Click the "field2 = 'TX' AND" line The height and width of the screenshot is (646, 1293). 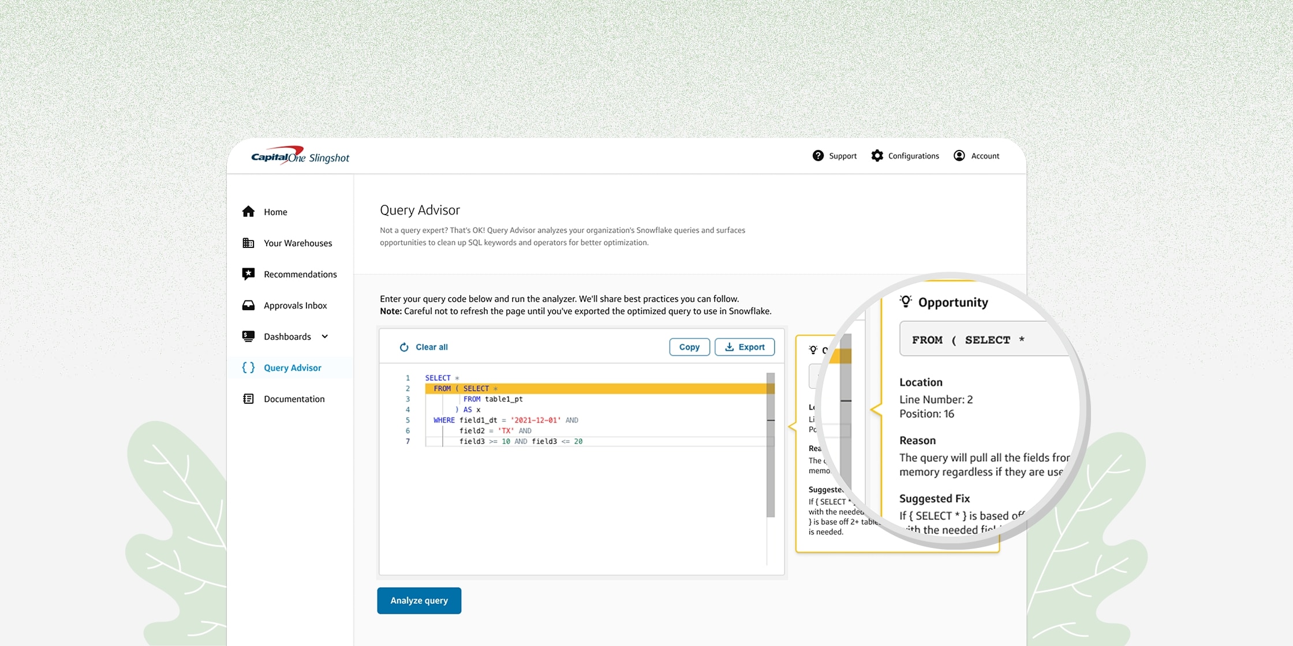495,431
